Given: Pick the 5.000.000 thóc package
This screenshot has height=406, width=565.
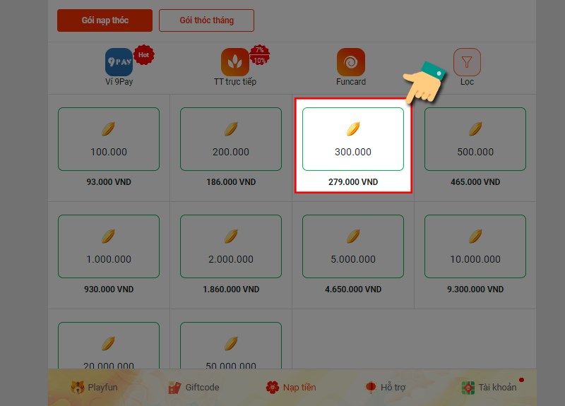Looking at the screenshot, I should click(x=353, y=246).
